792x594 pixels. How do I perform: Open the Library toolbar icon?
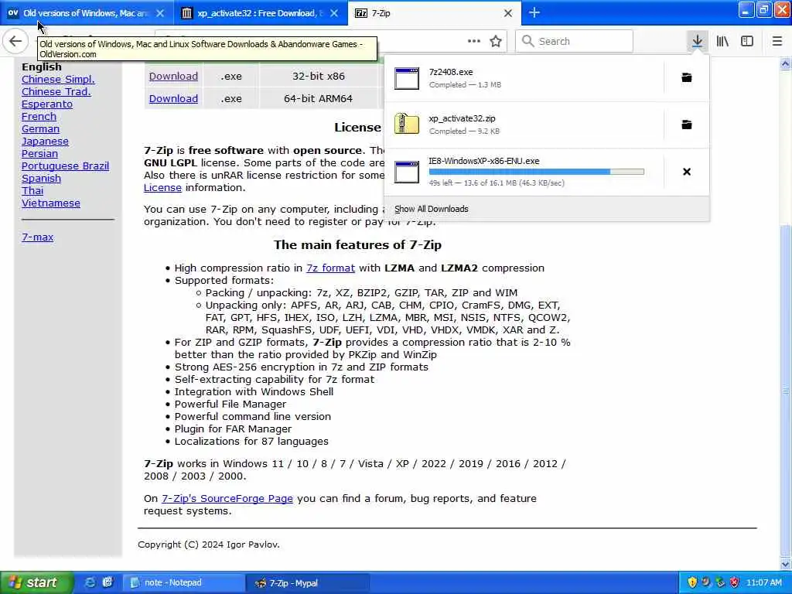[722, 41]
